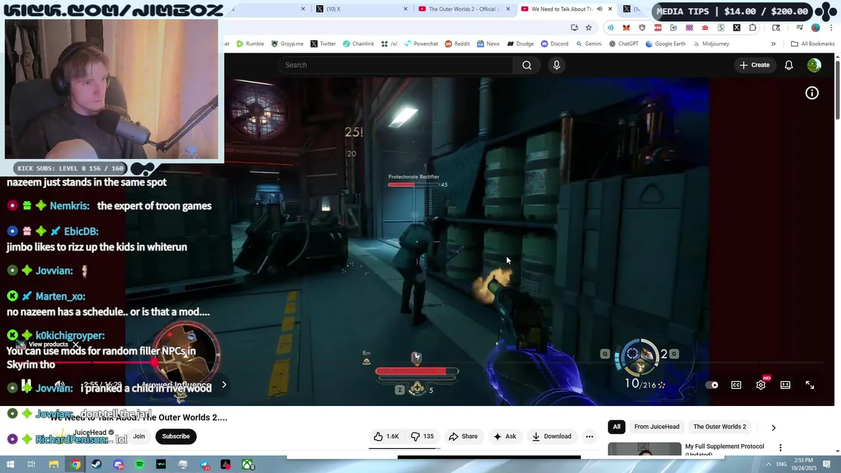Open the All Bookmarks folder
This screenshot has width=841, height=473.
[x=813, y=44]
